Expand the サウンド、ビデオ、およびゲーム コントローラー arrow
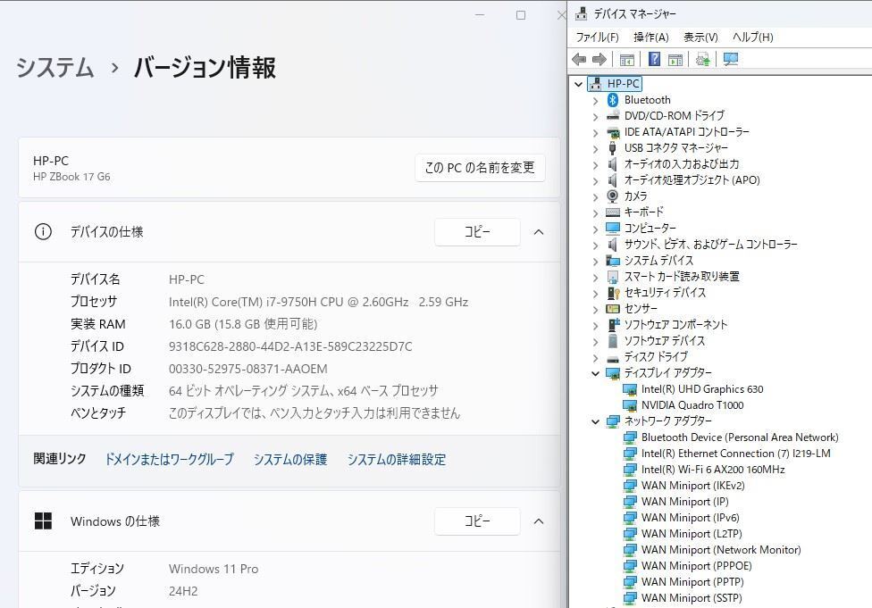Viewport: 872px width, 608px height. point(596,246)
